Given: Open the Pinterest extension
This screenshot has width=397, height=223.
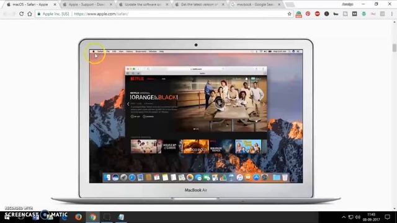Looking at the screenshot, I should point(308,14).
